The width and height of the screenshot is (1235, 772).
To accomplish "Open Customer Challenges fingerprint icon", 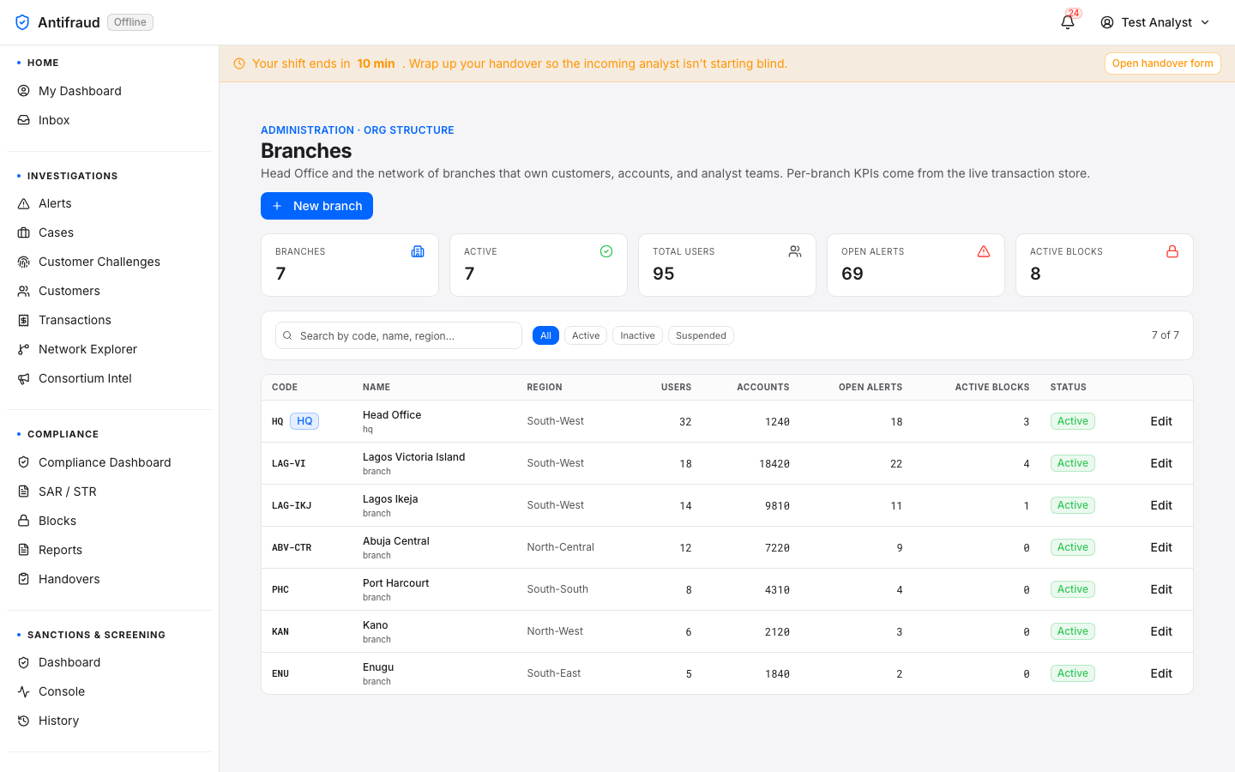I will tap(24, 262).
